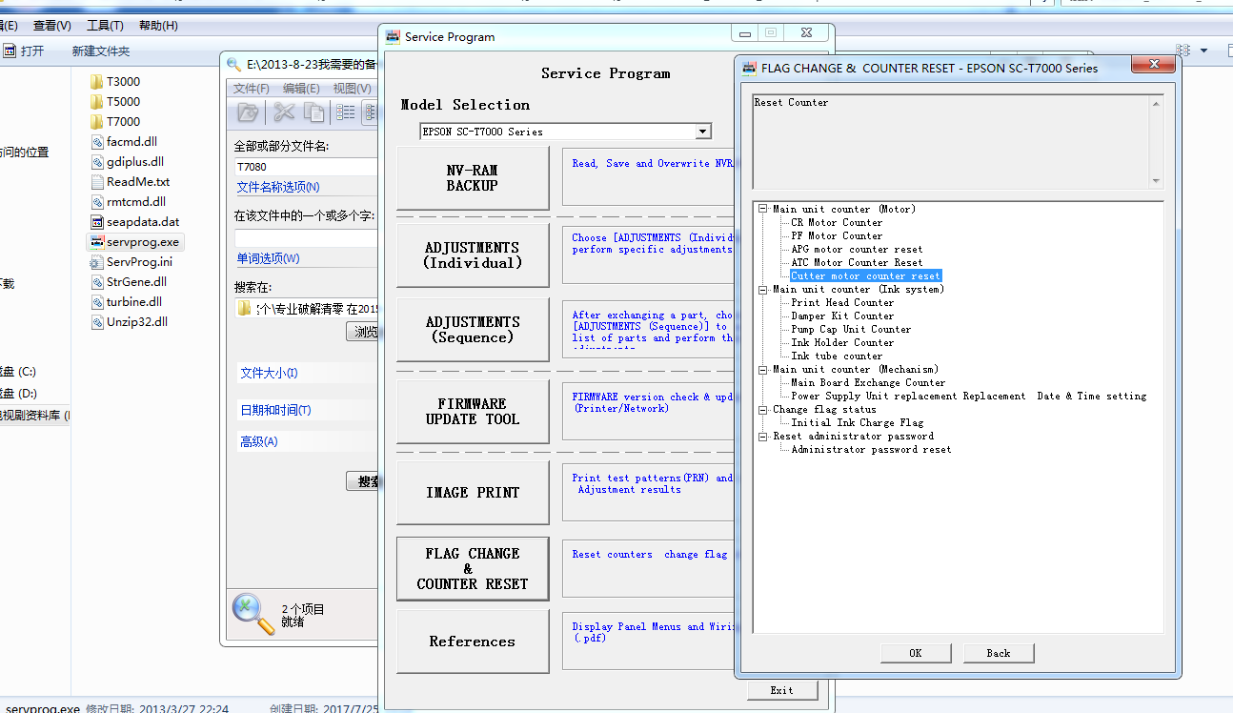Open the Model Selection dropdown
Screen dimensions: 1233x713
(x=703, y=132)
